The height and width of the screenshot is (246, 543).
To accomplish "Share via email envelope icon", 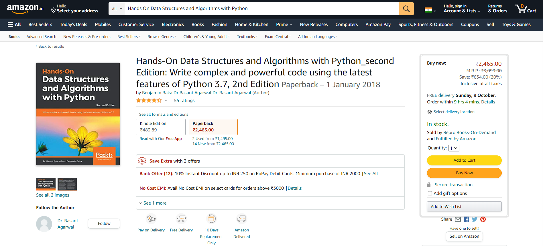I will [x=458, y=219].
